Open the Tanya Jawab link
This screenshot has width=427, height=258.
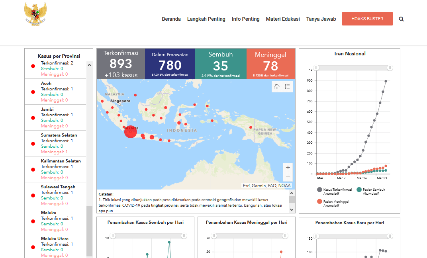321,19
